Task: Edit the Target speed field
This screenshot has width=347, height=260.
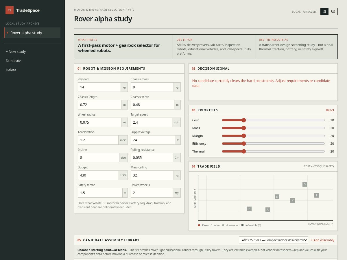Action: [x=151, y=122]
